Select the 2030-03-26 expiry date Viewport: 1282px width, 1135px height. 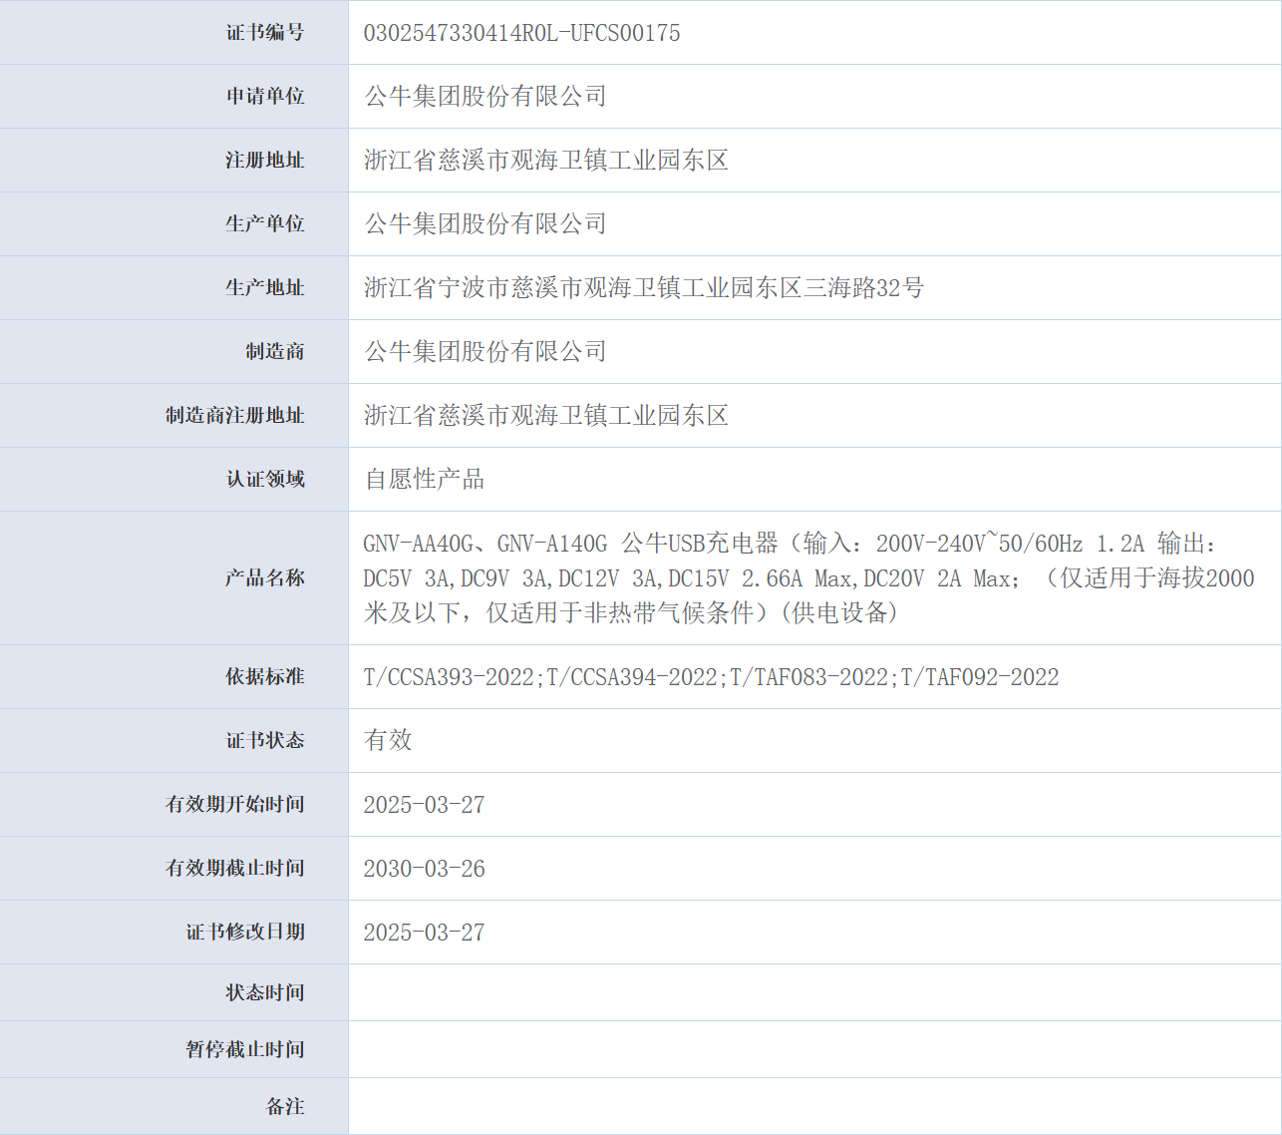point(424,869)
